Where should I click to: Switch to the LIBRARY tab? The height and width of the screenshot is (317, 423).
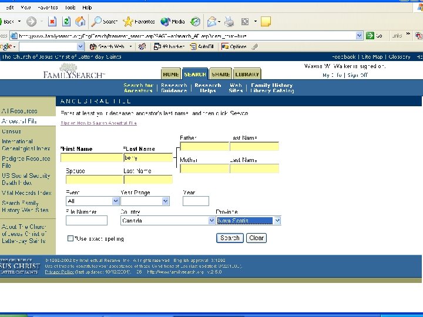pyautogui.click(x=247, y=74)
